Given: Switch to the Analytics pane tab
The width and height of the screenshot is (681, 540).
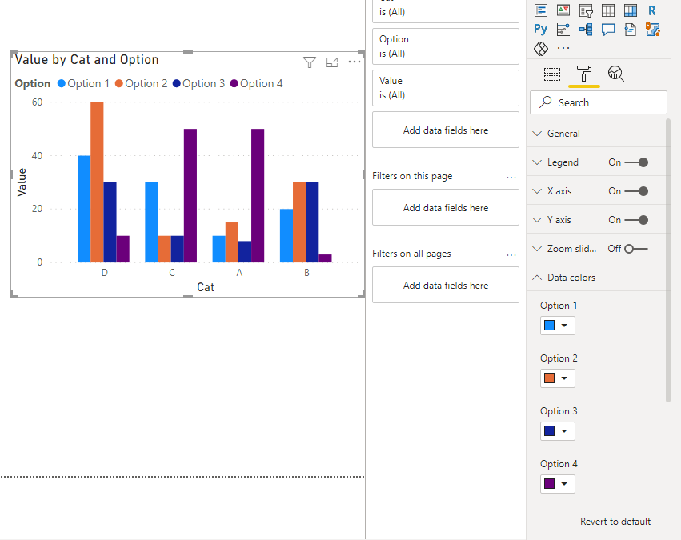Looking at the screenshot, I should pyautogui.click(x=615, y=74).
